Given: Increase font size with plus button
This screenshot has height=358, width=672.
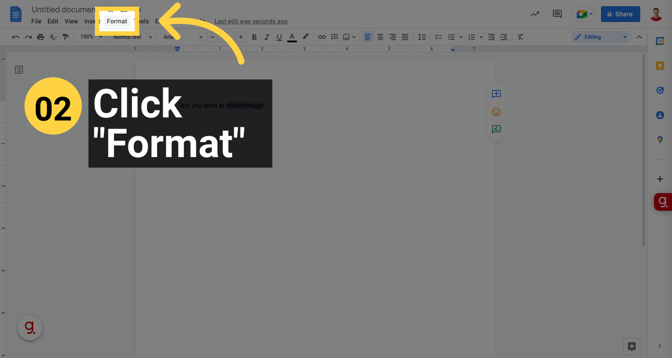Looking at the screenshot, I should point(240,37).
